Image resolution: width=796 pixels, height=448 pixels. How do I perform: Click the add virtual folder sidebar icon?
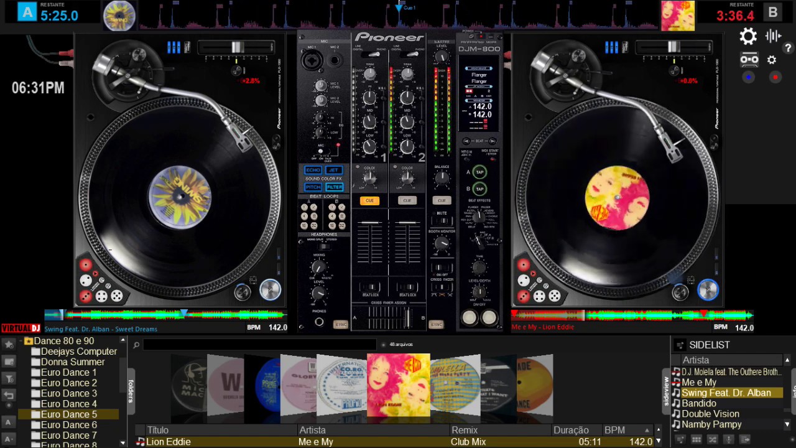click(9, 362)
